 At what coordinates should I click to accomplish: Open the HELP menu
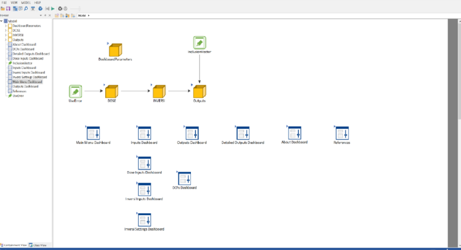(x=37, y=2)
